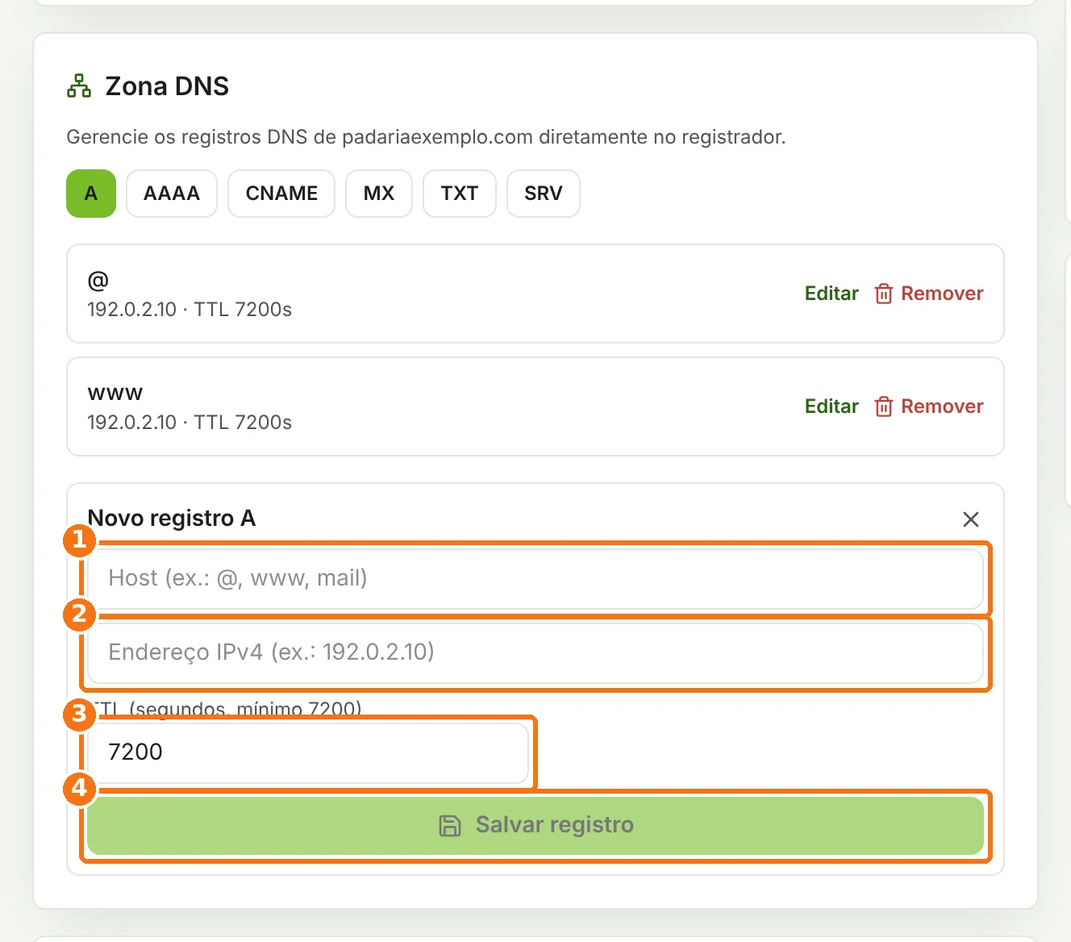Click Salvar registro button

click(535, 825)
